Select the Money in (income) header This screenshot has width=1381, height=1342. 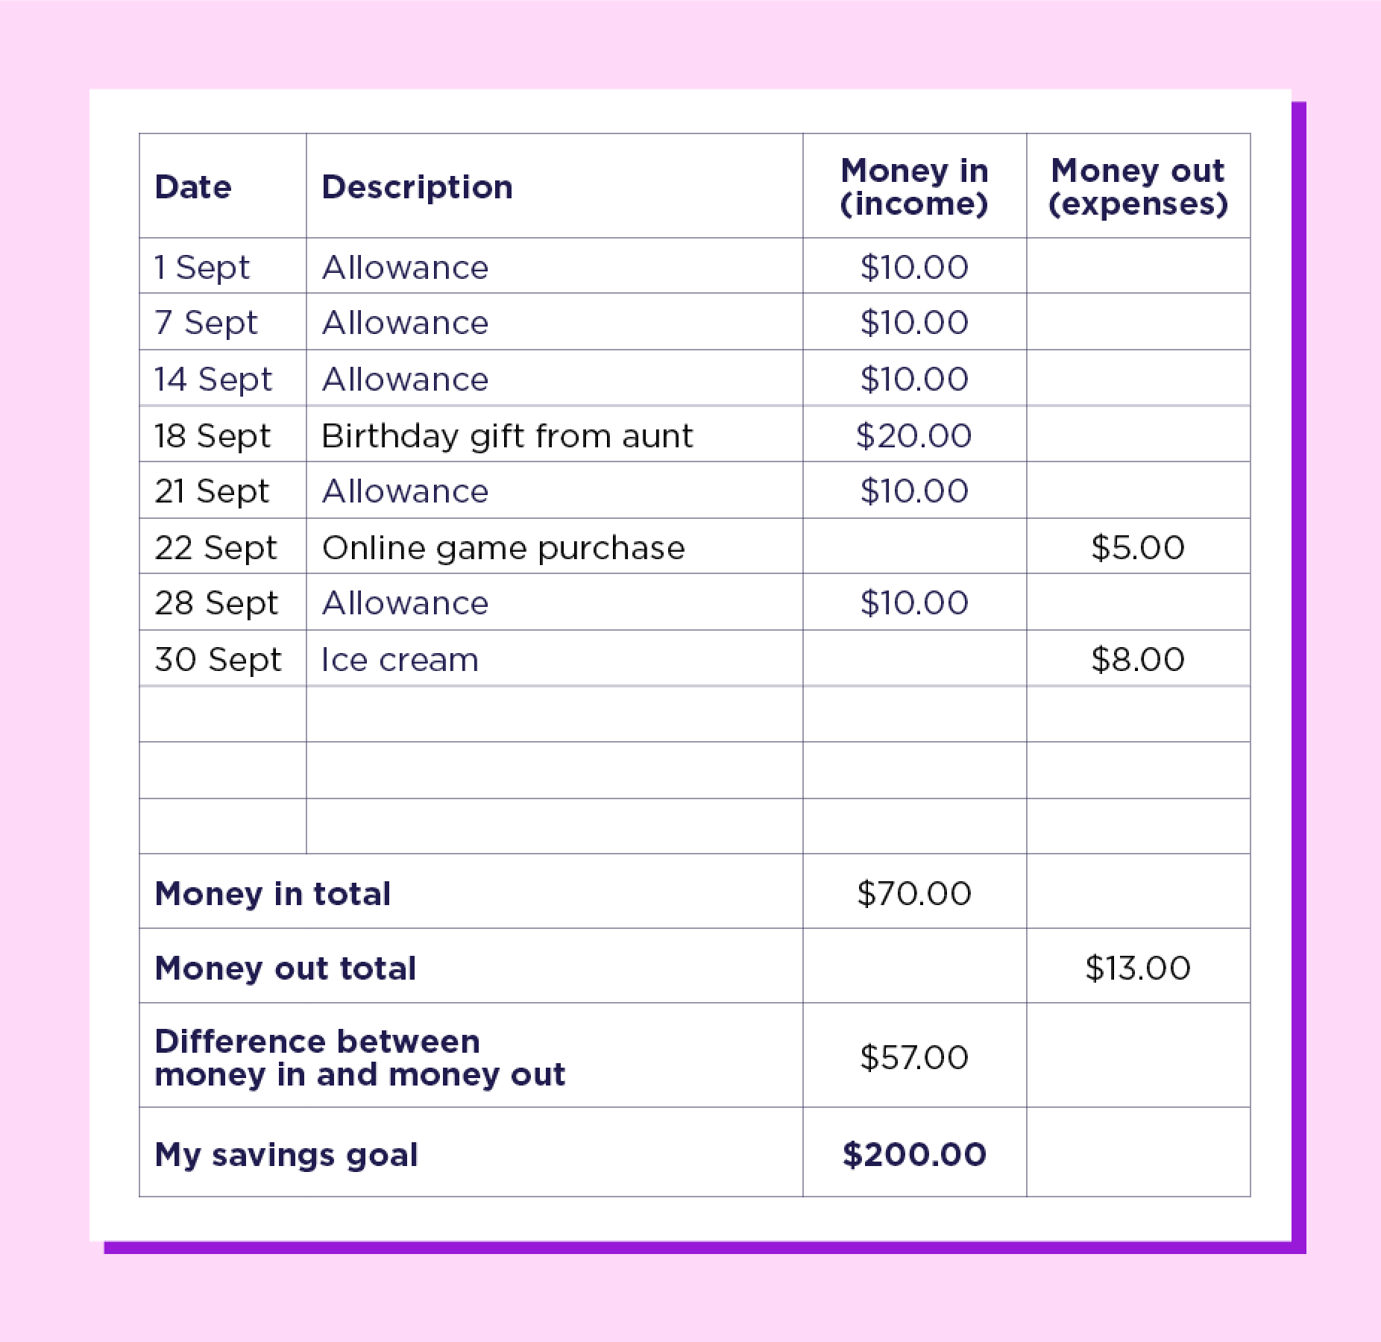tap(914, 186)
